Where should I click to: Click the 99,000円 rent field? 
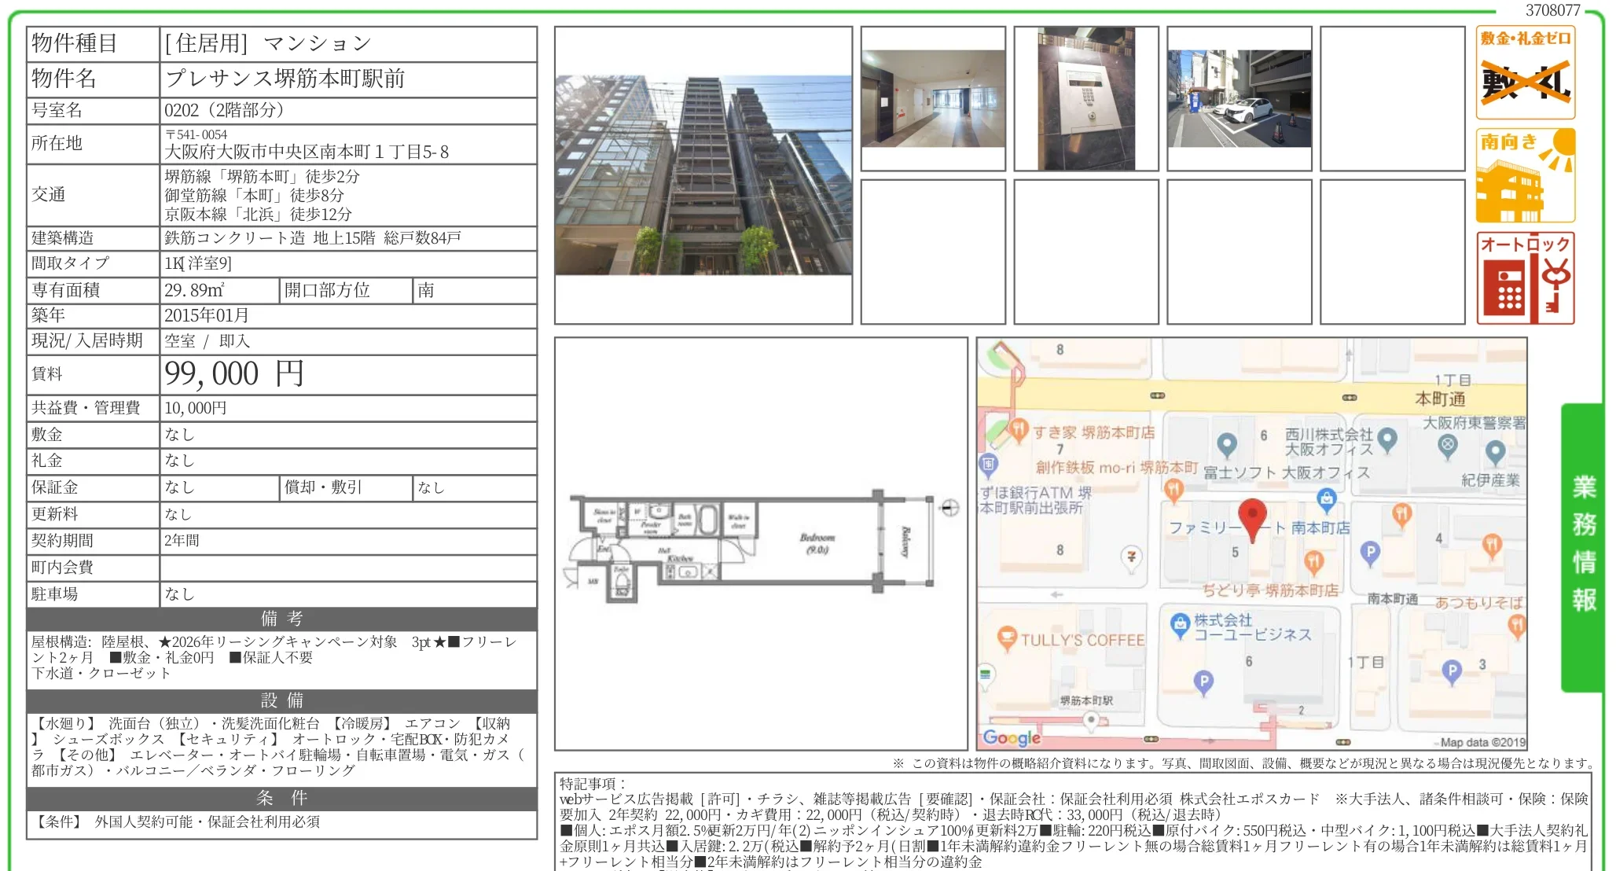pyautogui.click(x=232, y=373)
